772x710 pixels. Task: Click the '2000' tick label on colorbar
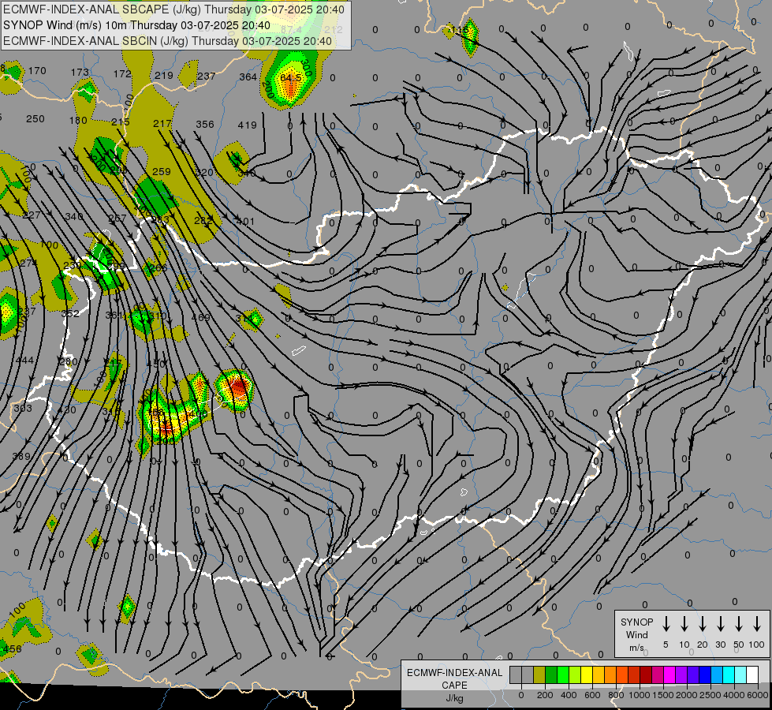click(686, 695)
